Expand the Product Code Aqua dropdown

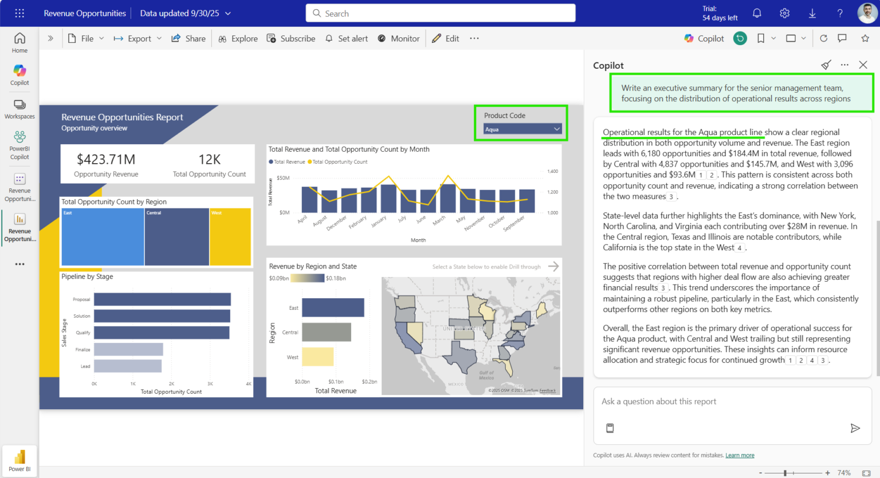(522, 129)
